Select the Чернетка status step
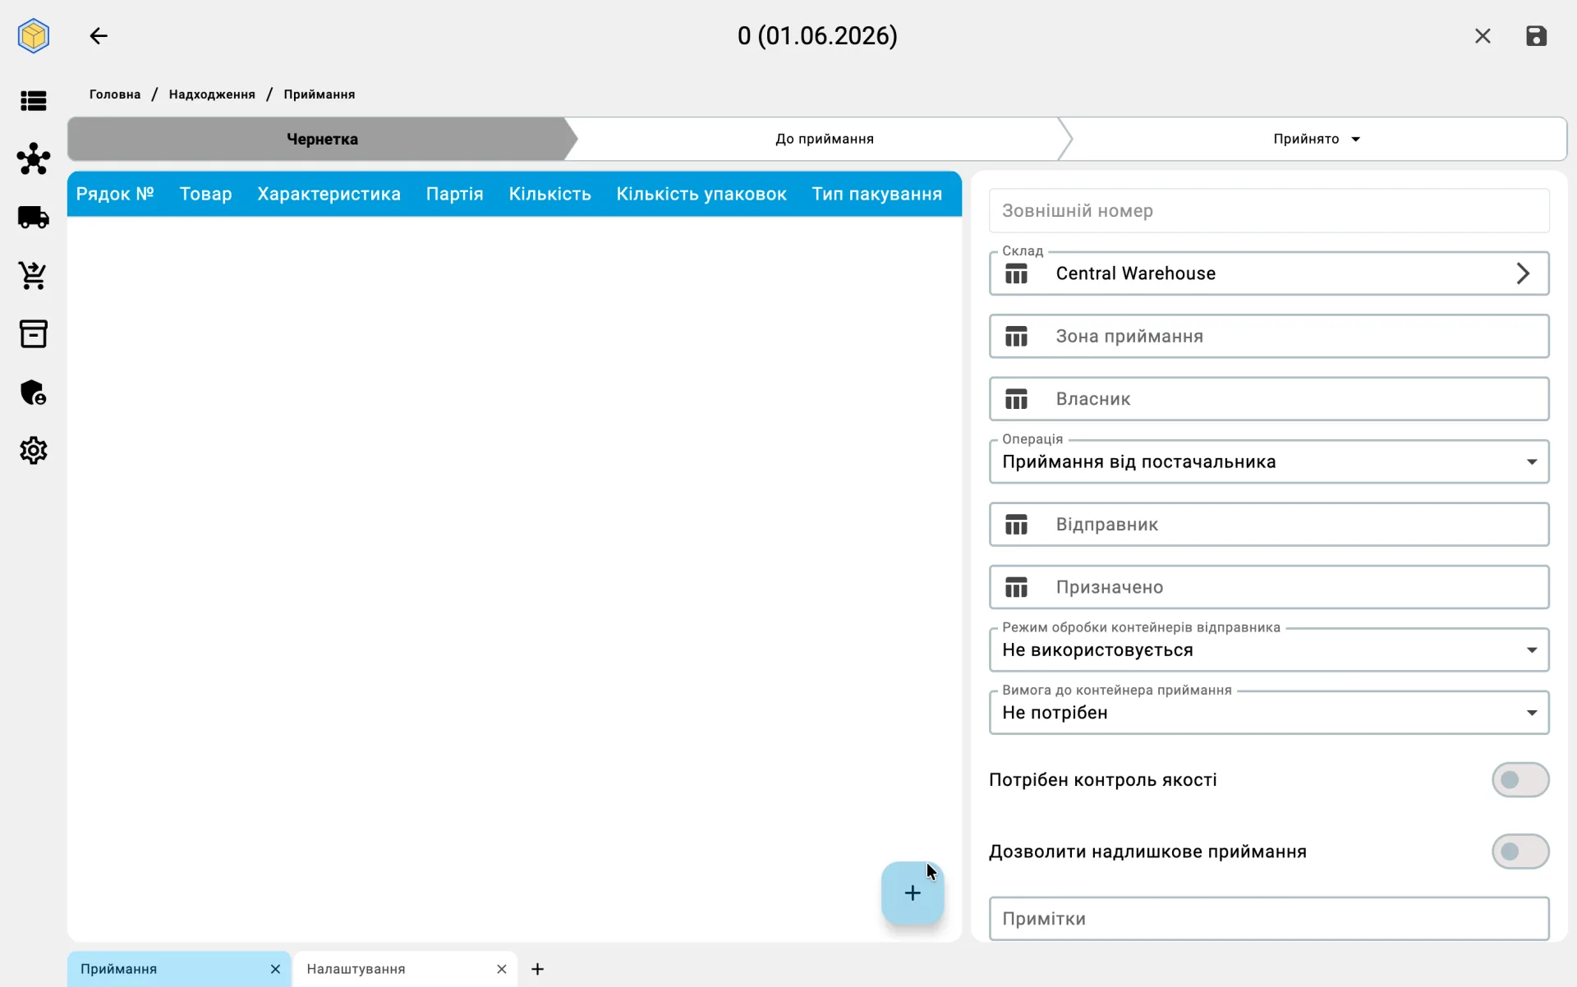The height and width of the screenshot is (987, 1577). [x=322, y=139]
